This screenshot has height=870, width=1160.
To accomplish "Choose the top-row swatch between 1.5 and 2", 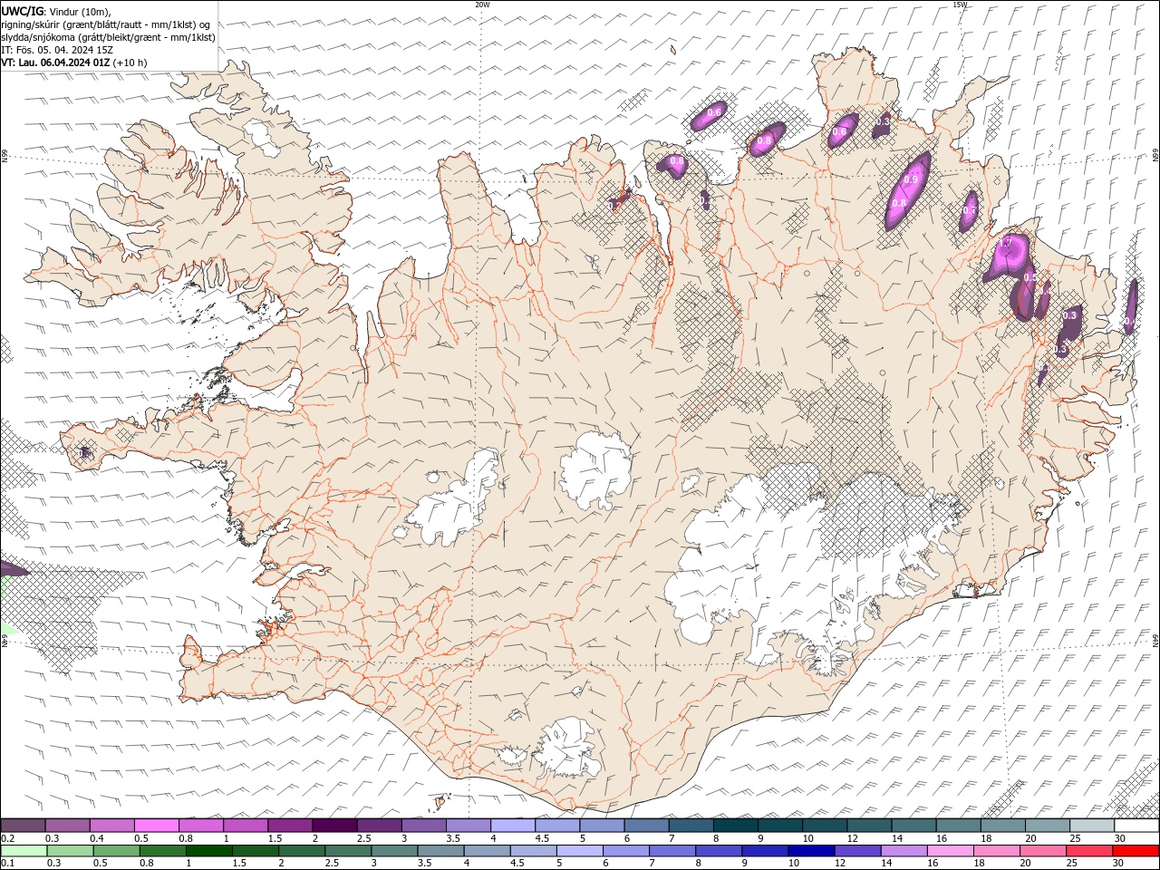I will coord(290,826).
